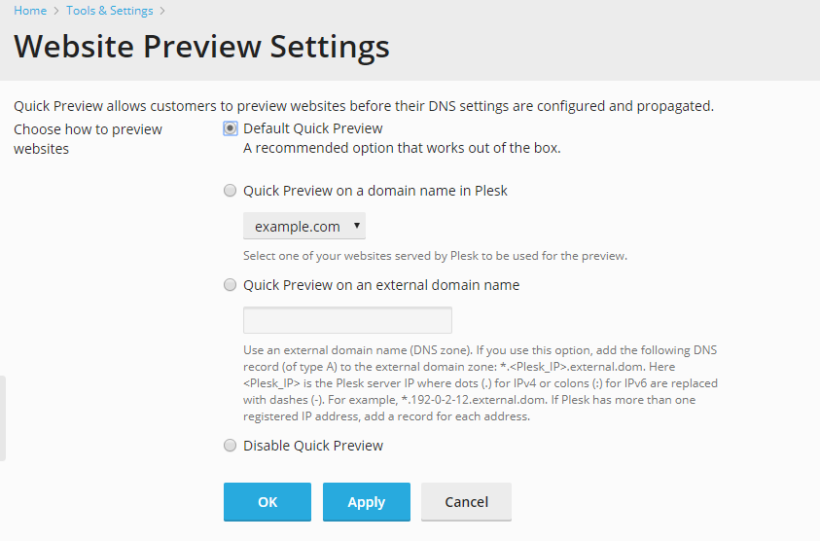Viewport: 820px width, 541px height.
Task: Click the Website Preview Settings page title
Action: [x=201, y=46]
